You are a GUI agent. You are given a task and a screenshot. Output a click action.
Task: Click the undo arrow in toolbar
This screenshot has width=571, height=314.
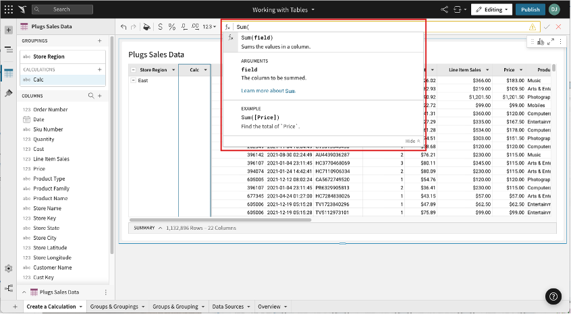pos(124,27)
